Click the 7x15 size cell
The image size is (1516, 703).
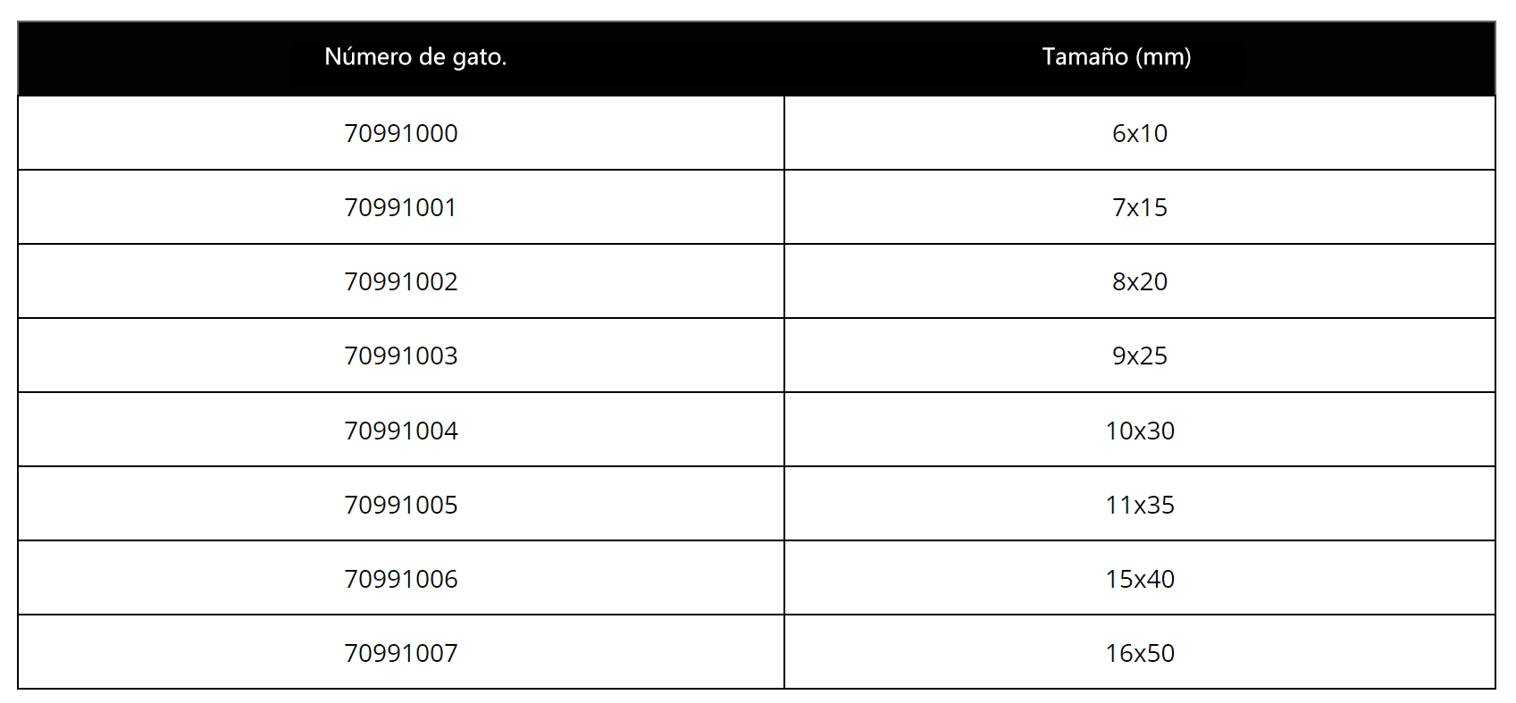1140,207
